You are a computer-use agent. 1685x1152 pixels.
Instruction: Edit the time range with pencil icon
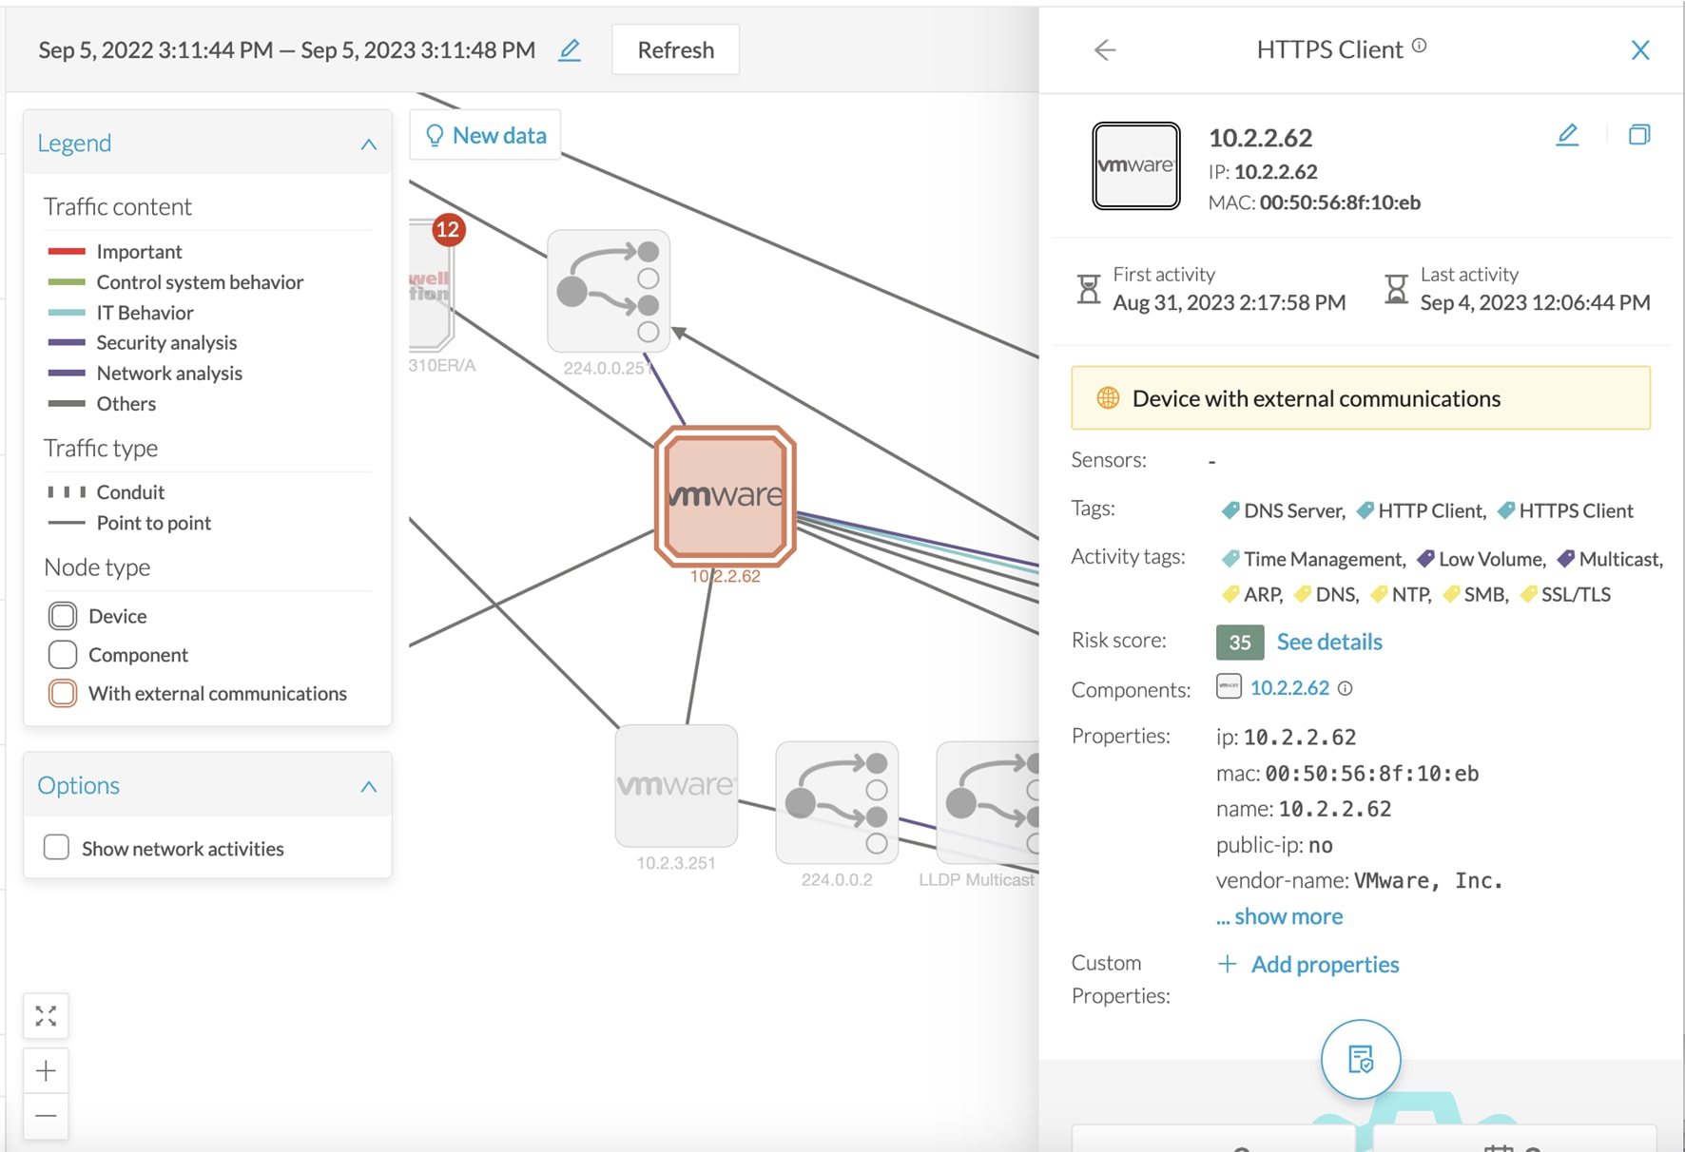tap(570, 50)
